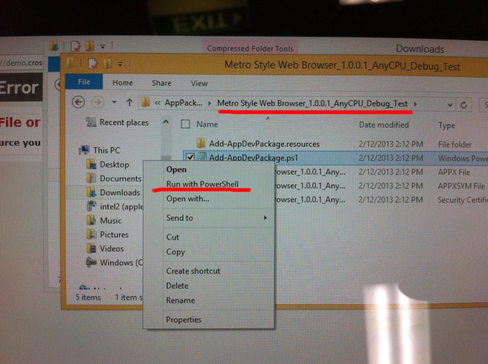This screenshot has width=488, height=364.
Task: Toggle the select-all checkbox beside Name
Action: pos(185,124)
